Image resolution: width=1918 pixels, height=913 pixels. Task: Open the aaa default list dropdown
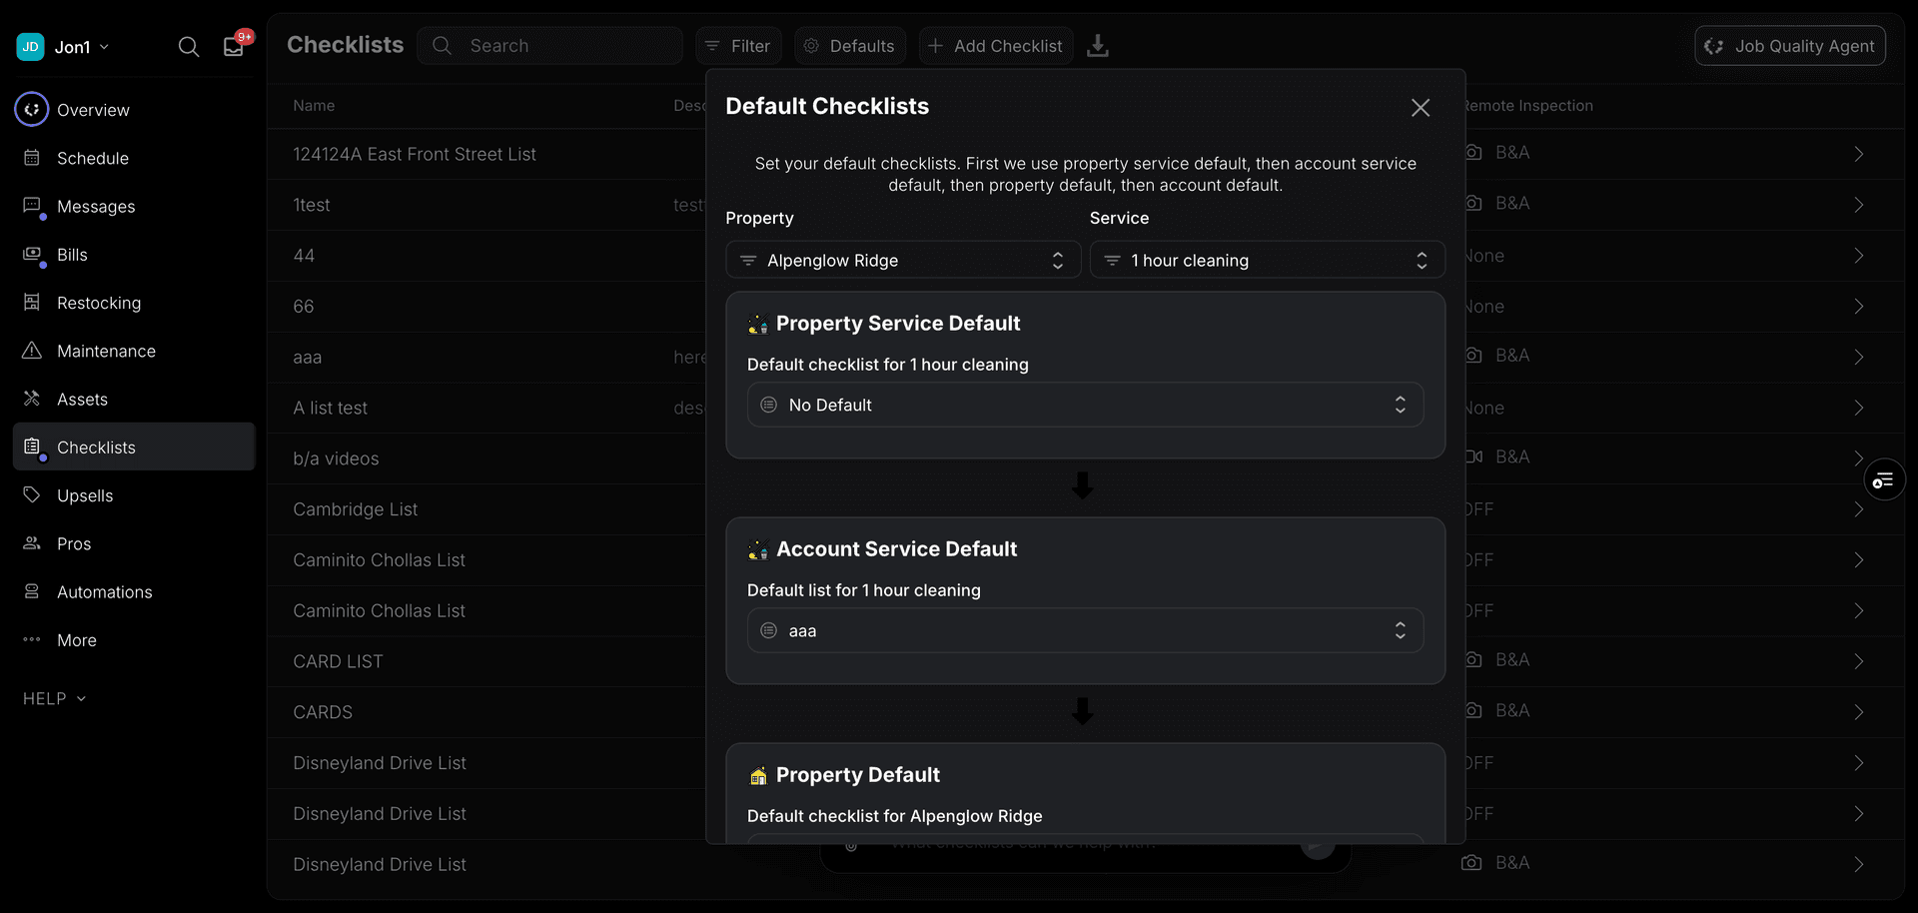(x=1085, y=630)
